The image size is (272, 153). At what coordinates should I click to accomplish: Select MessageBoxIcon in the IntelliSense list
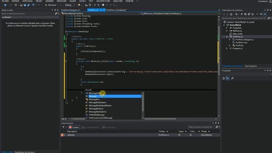coord(96,109)
